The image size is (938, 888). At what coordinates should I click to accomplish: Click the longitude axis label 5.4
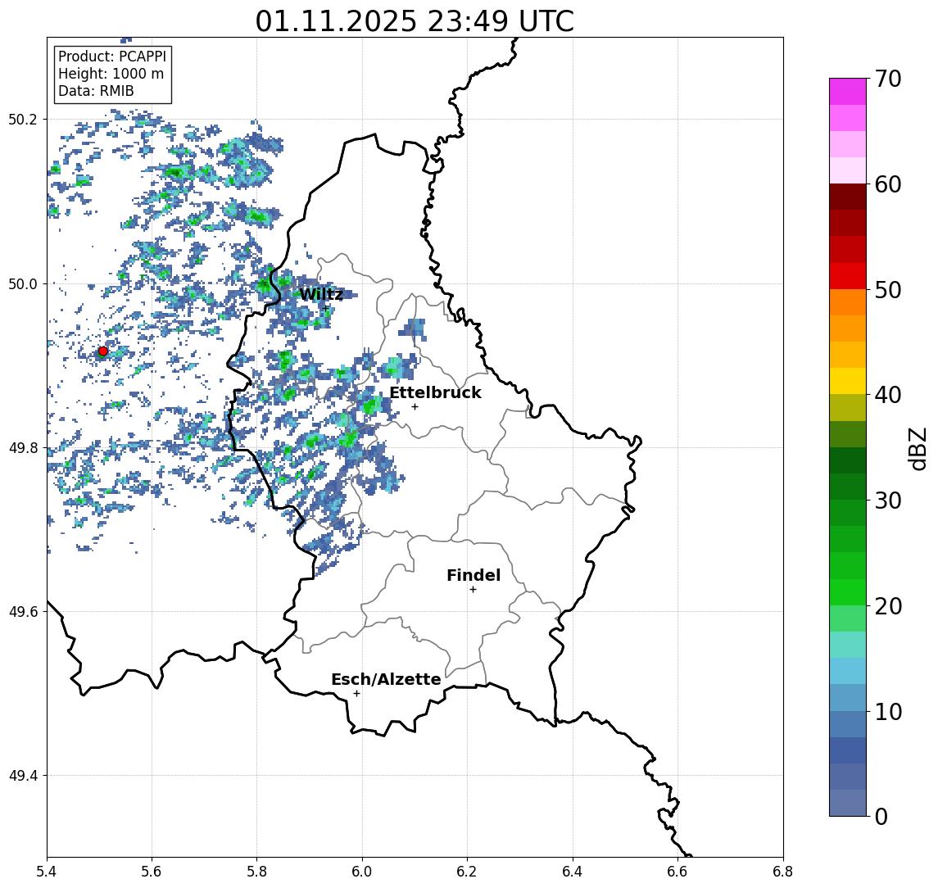coord(47,872)
